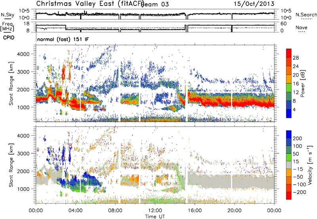Click the Christmas Valley East (fitACF) title
The width and height of the screenshot is (317, 219).
pyautogui.click(x=90, y=4)
